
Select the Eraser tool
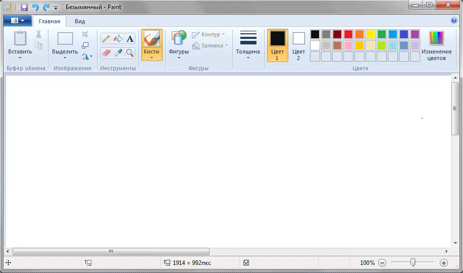point(106,53)
